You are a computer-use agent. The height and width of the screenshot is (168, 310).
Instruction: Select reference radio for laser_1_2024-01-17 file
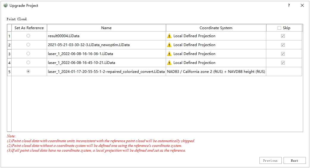click(28, 71)
